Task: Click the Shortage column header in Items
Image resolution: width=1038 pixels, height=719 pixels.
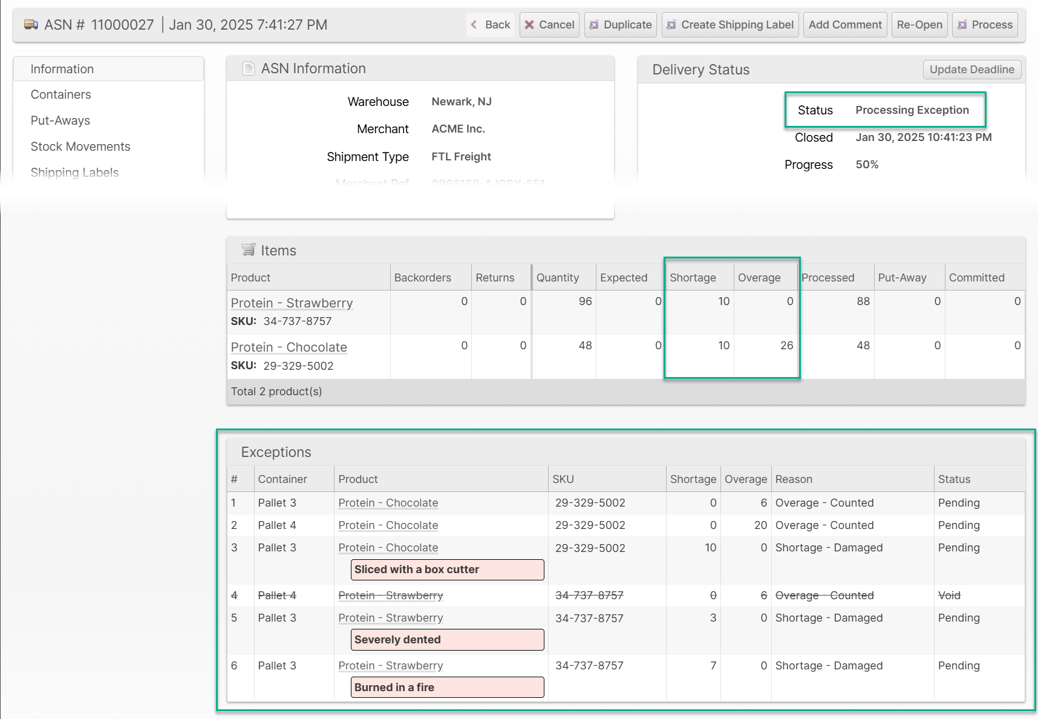Action: coord(693,278)
